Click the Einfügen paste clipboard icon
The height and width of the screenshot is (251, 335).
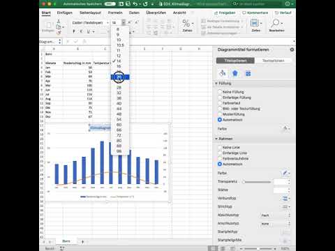click(48, 26)
